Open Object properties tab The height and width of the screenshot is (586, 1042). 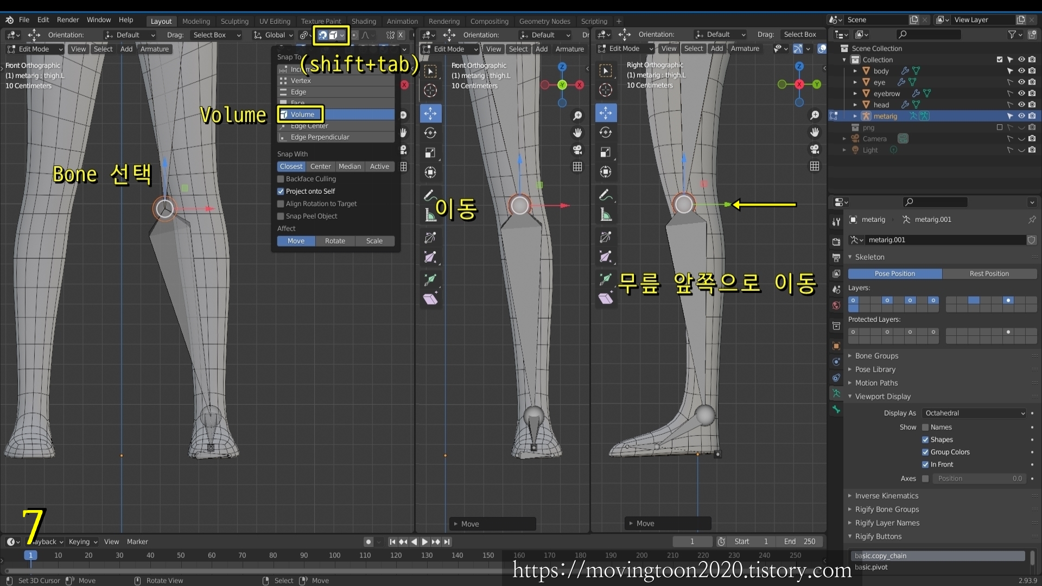[836, 346]
